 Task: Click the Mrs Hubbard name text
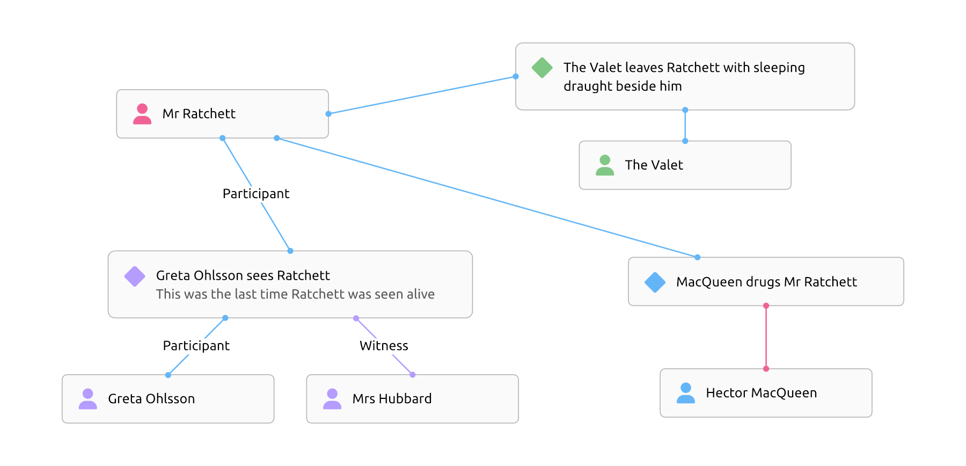click(392, 399)
